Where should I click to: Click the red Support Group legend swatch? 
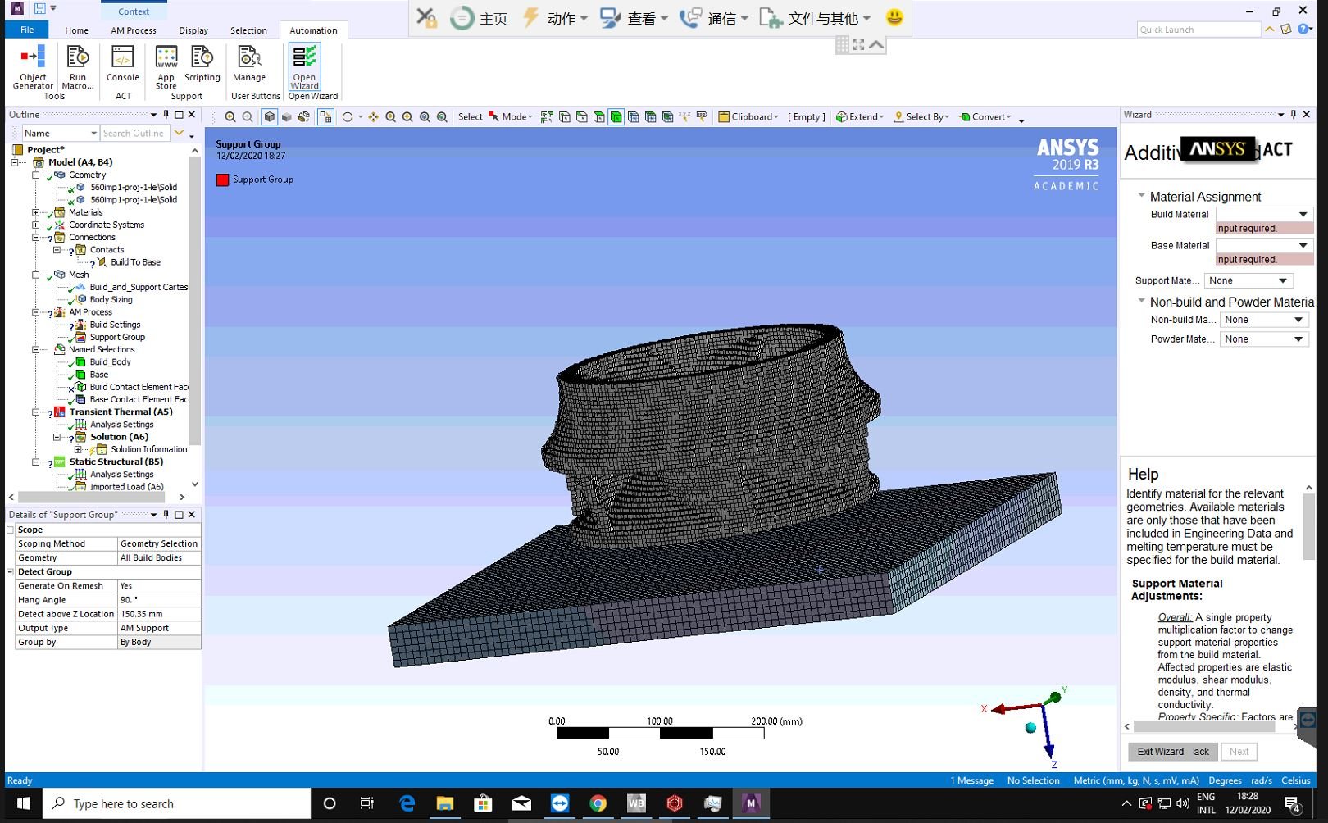pos(223,180)
